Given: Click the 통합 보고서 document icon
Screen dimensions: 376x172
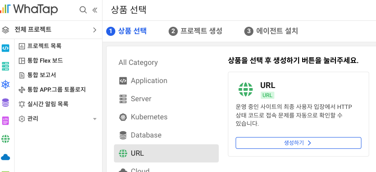Looking at the screenshot, I should [22, 75].
